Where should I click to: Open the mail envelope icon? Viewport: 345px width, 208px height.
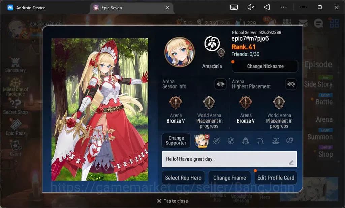coord(303,23)
